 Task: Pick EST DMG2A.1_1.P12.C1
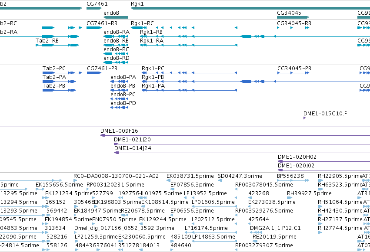click(275, 229)
